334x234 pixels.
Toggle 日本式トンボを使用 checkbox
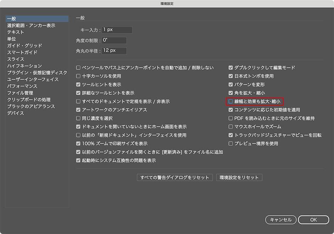click(231, 76)
